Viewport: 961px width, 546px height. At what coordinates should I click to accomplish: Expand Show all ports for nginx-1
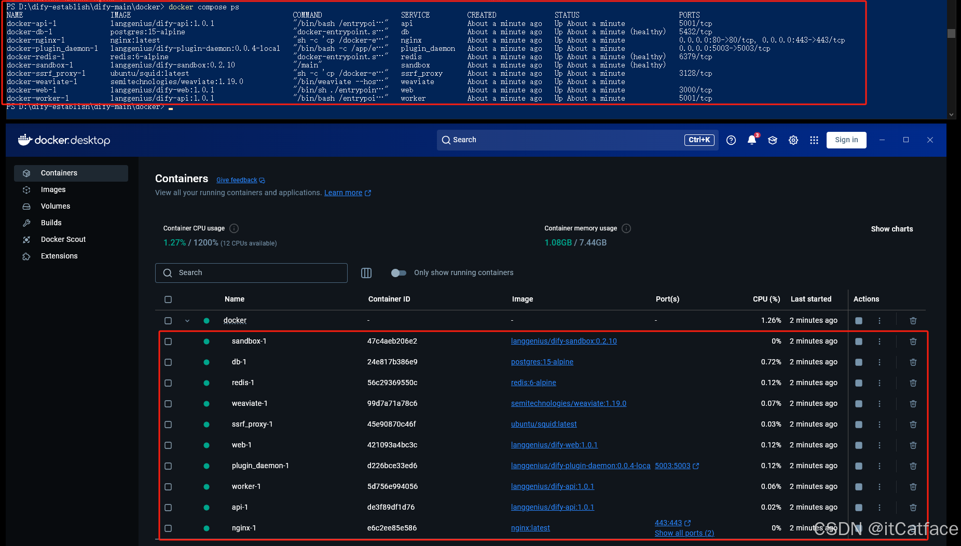(684, 533)
